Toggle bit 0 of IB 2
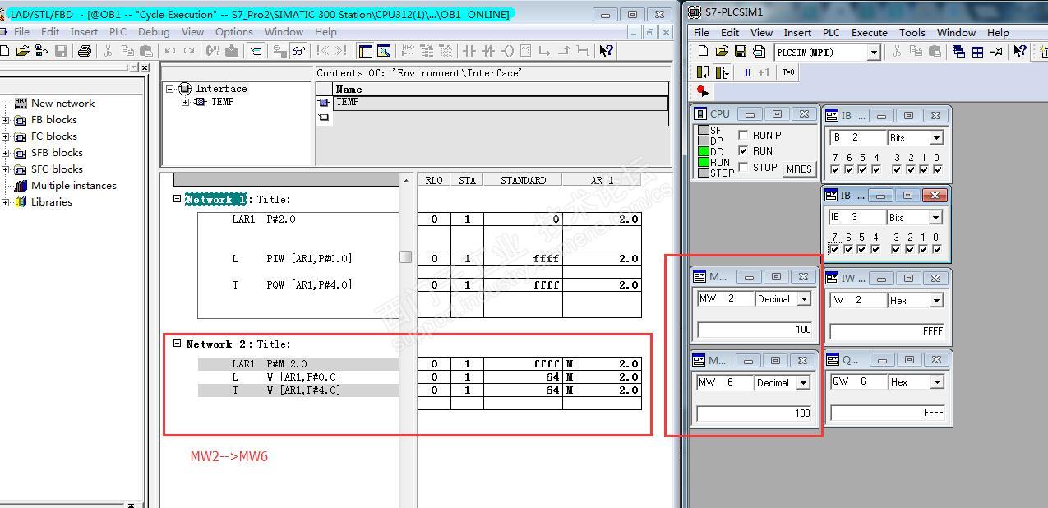 937,169
